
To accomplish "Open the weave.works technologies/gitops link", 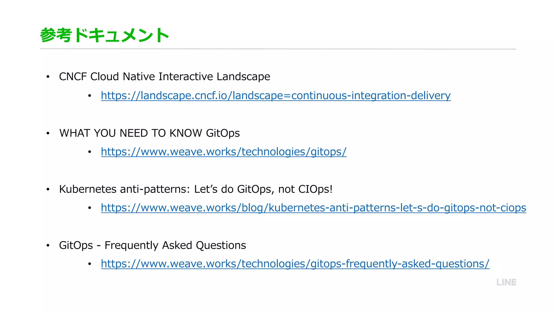I will pyautogui.click(x=223, y=152).
